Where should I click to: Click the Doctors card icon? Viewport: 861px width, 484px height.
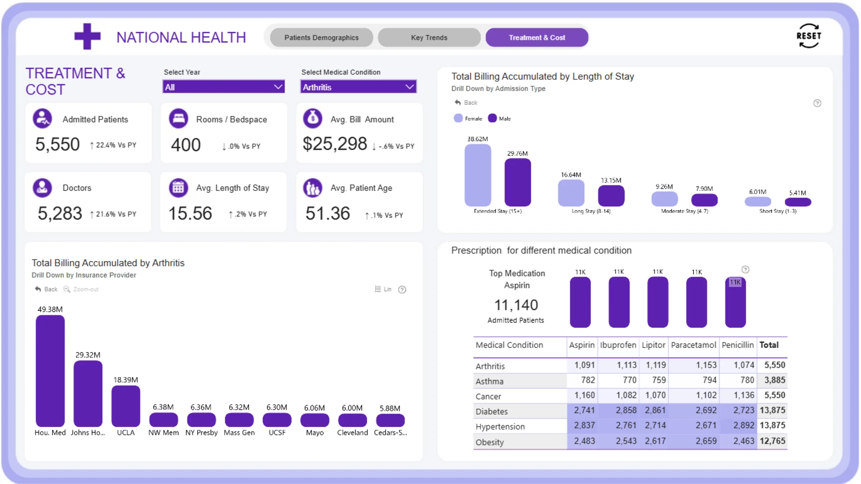(x=43, y=188)
